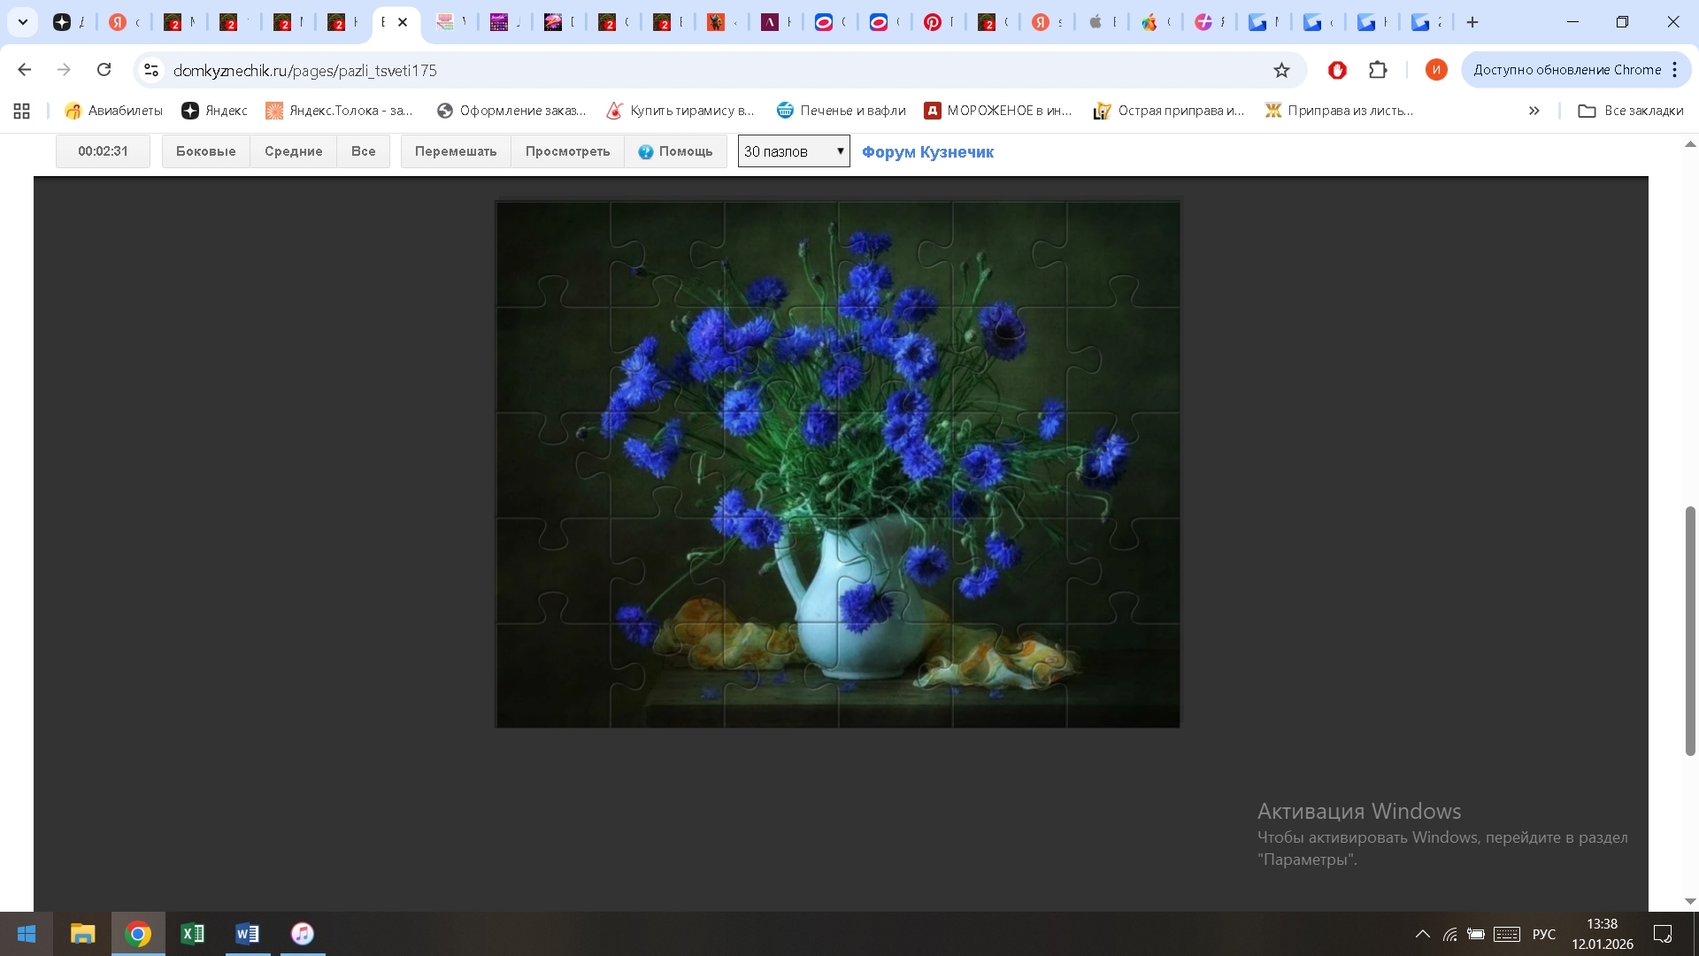Screen dimensions: 1699x956
Task: Bookmark this page with the star icon
Action: 1281,70
